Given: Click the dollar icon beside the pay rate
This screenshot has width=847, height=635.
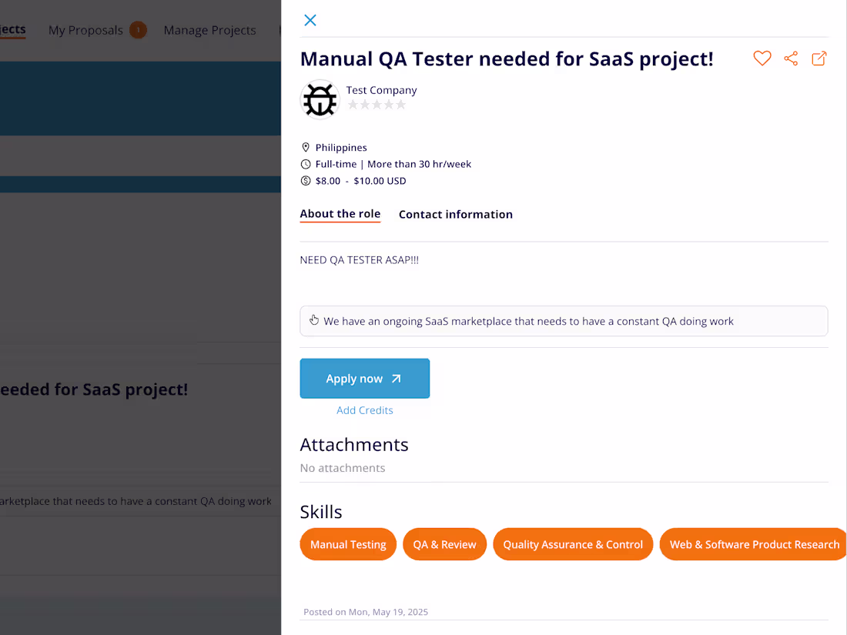Looking at the screenshot, I should tap(305, 181).
